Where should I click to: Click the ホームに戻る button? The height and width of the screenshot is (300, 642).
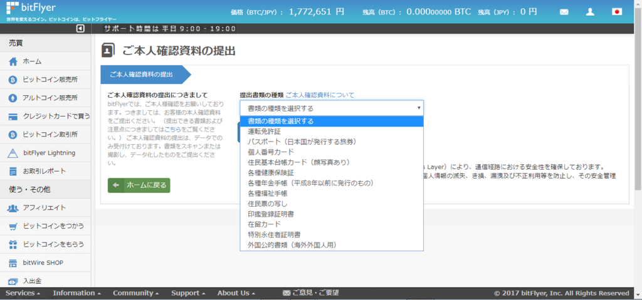(139, 185)
